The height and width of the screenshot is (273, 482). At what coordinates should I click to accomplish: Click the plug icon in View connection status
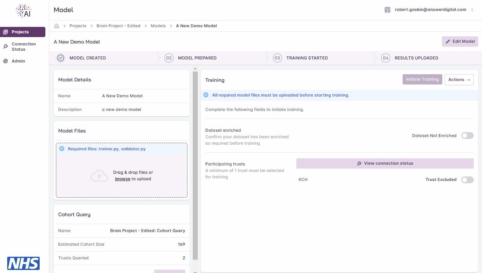[359, 164]
